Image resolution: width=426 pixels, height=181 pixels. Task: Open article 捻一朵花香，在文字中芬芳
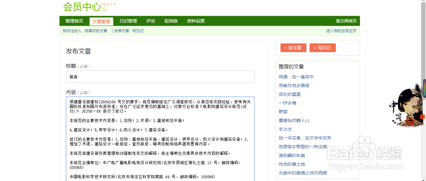(305, 138)
